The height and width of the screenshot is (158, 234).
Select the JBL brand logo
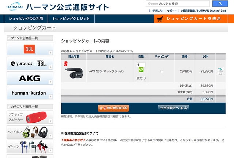coord(29,49)
